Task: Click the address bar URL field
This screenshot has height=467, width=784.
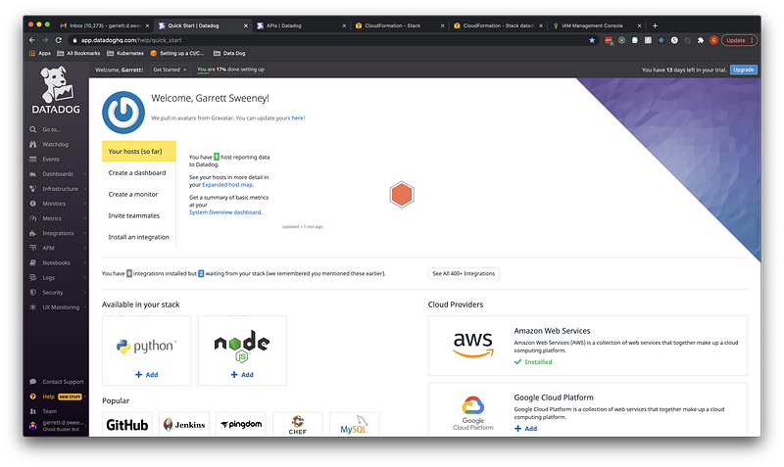Action: 330,40
